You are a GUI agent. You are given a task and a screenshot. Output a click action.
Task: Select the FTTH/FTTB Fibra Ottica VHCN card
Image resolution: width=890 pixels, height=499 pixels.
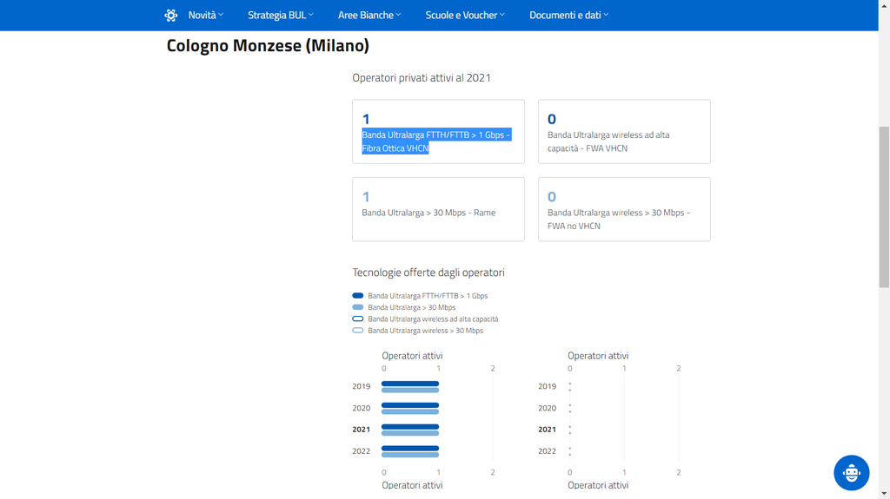[x=438, y=132]
